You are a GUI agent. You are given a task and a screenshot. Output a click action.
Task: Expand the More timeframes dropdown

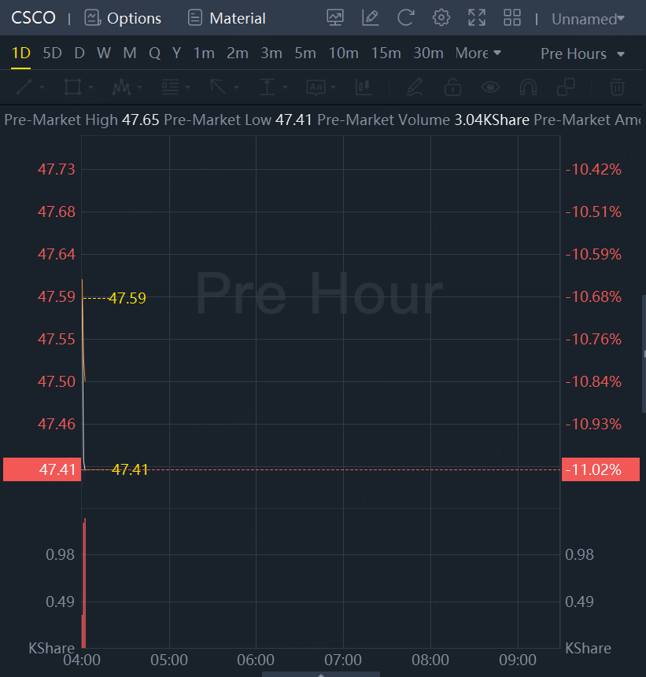pos(478,53)
